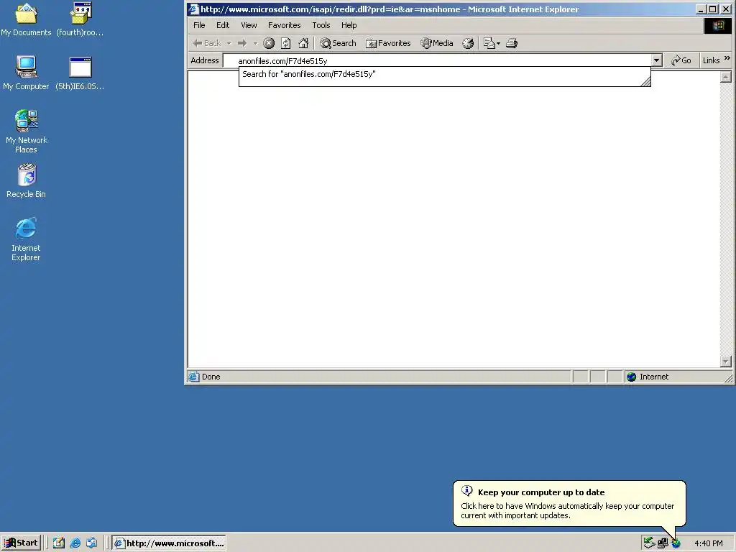736x552 pixels.
Task: Click the Show Desktop quick launch icon
Action: pos(59,543)
